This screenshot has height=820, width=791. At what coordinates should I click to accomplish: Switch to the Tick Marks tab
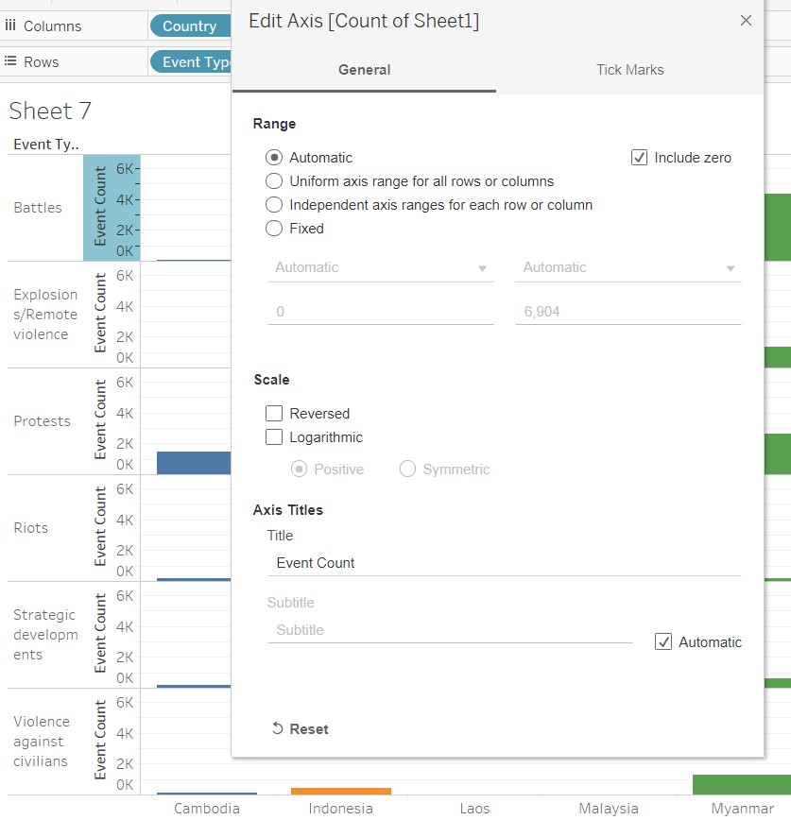[629, 69]
